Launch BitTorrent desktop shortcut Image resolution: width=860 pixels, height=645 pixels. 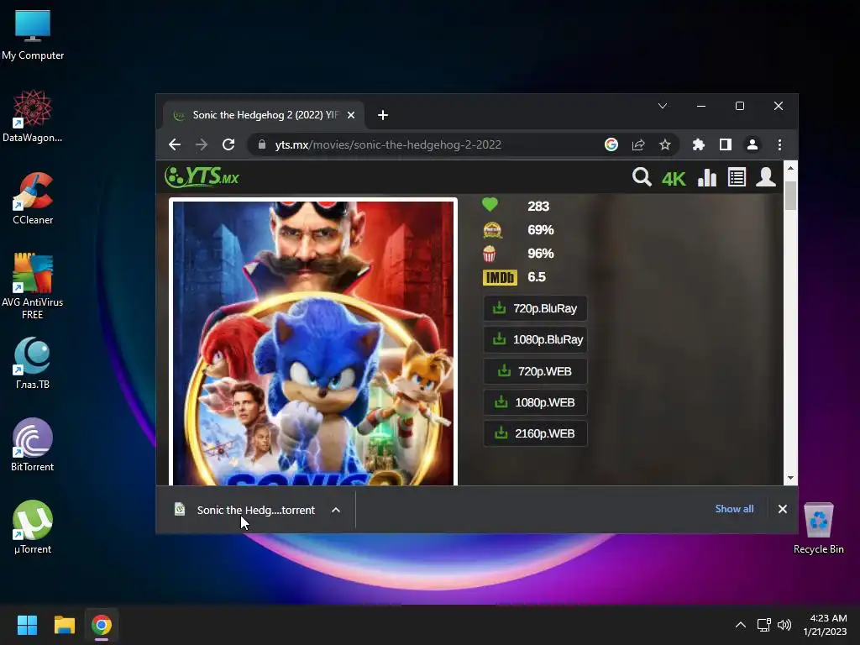(33, 445)
